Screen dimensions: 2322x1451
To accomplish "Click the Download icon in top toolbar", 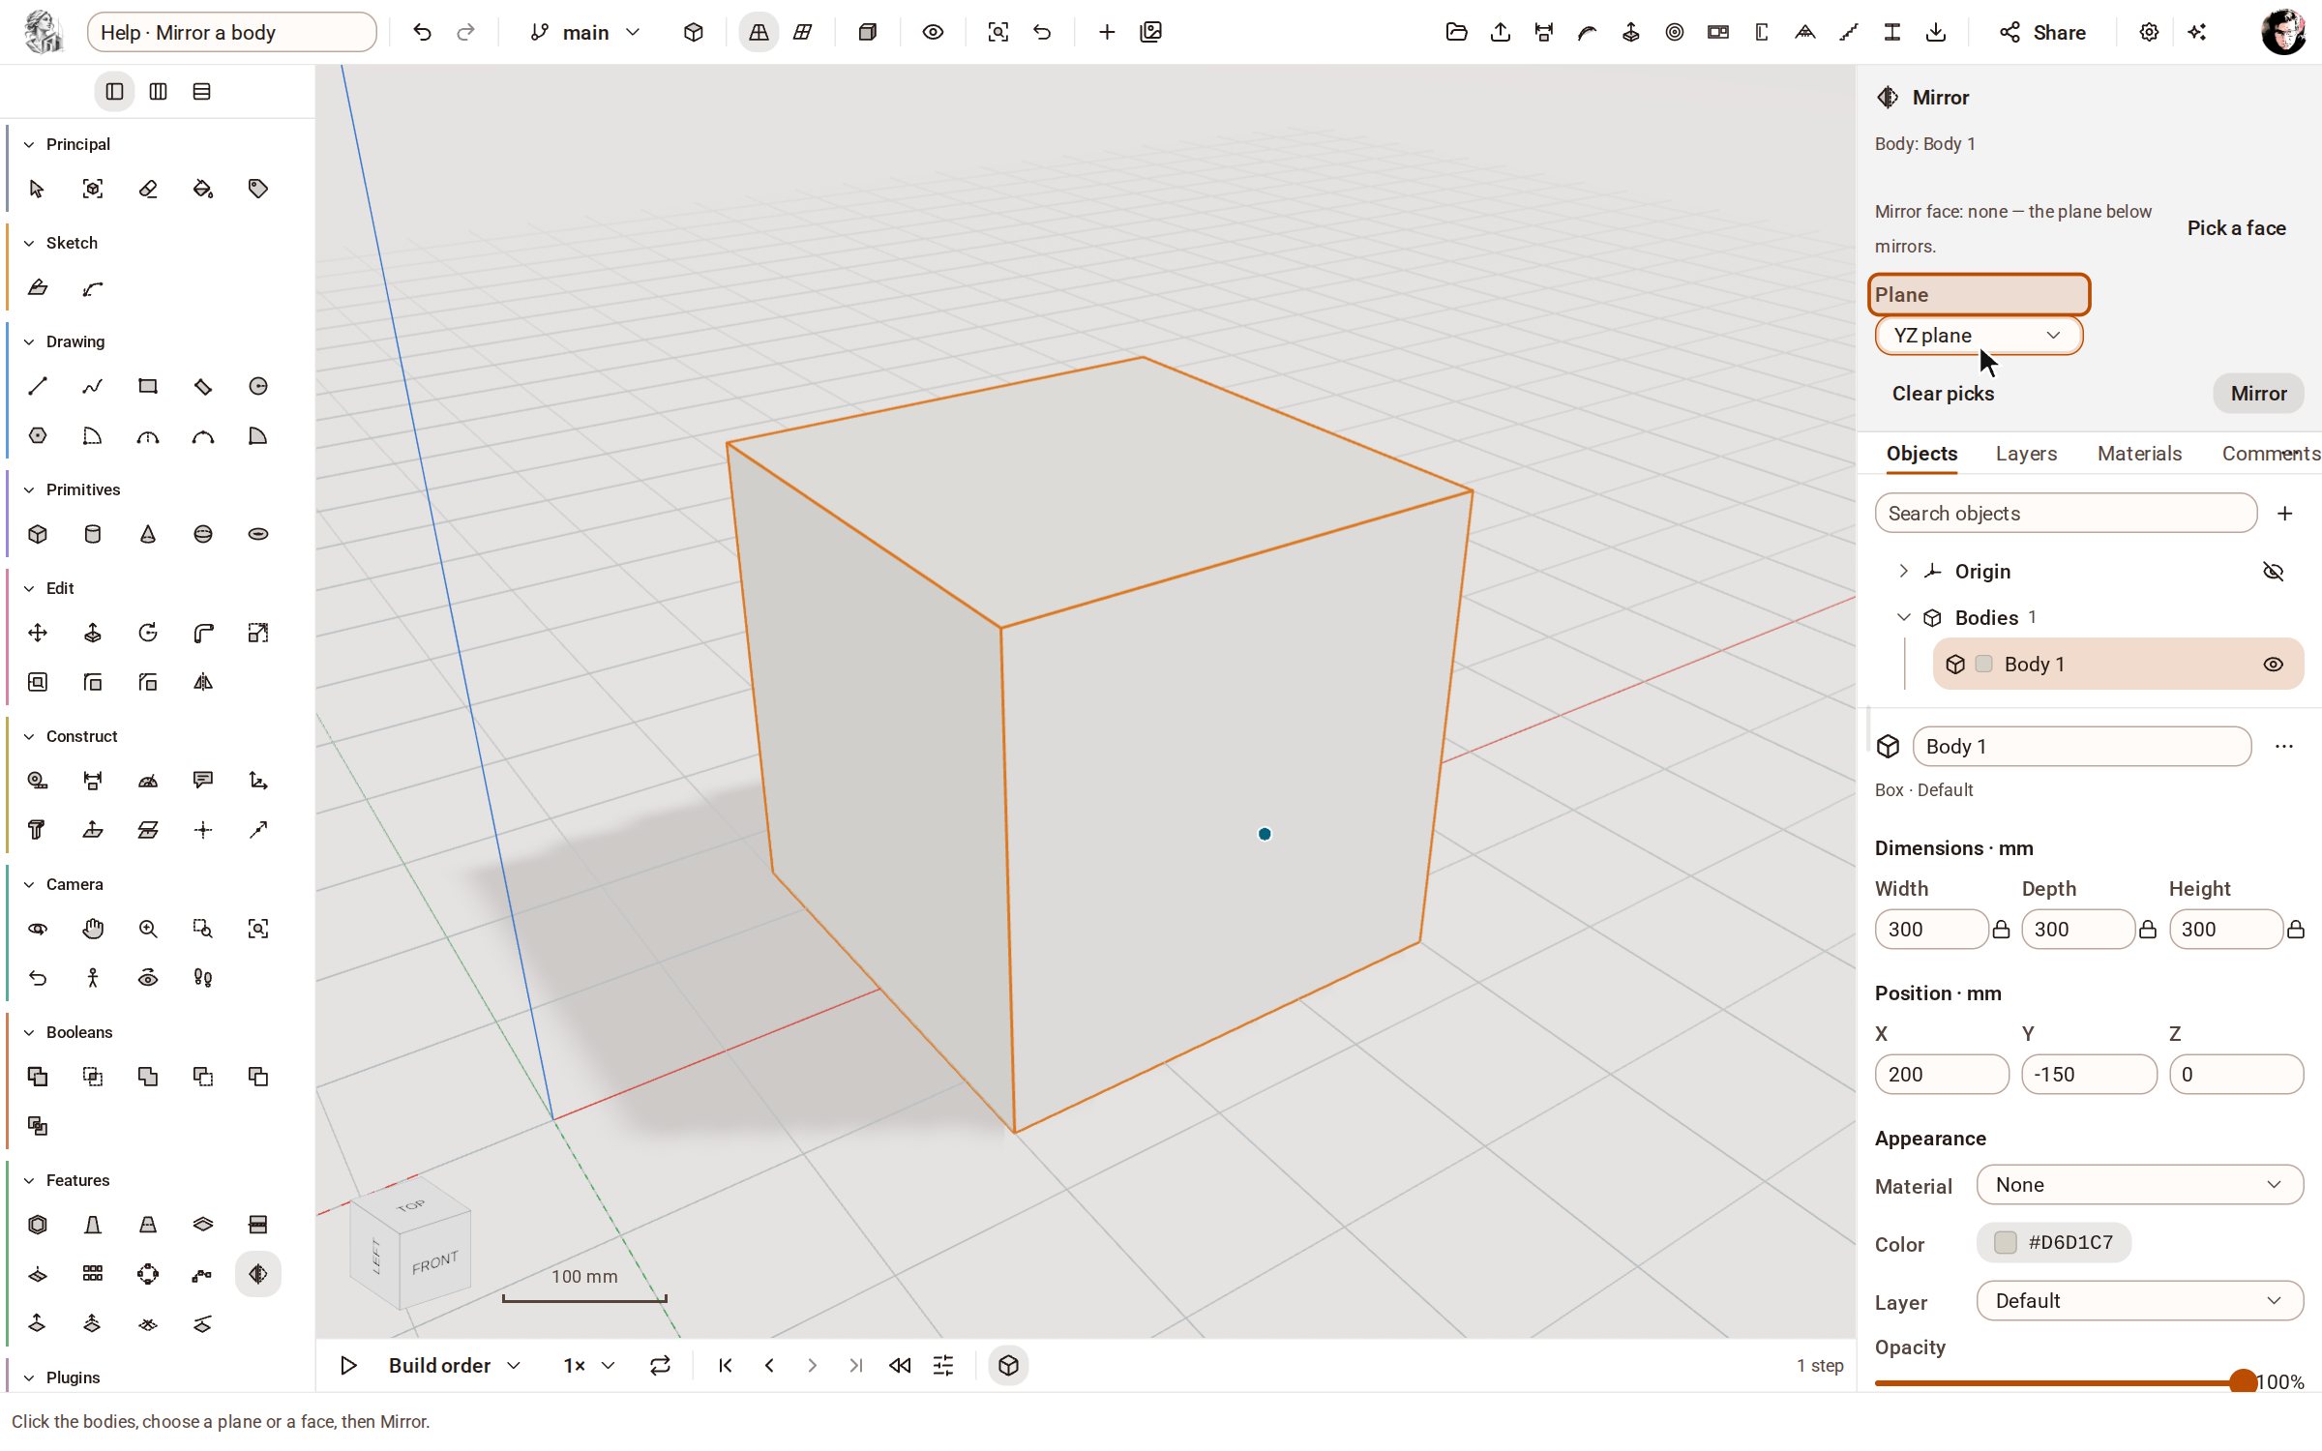I will [x=1936, y=32].
